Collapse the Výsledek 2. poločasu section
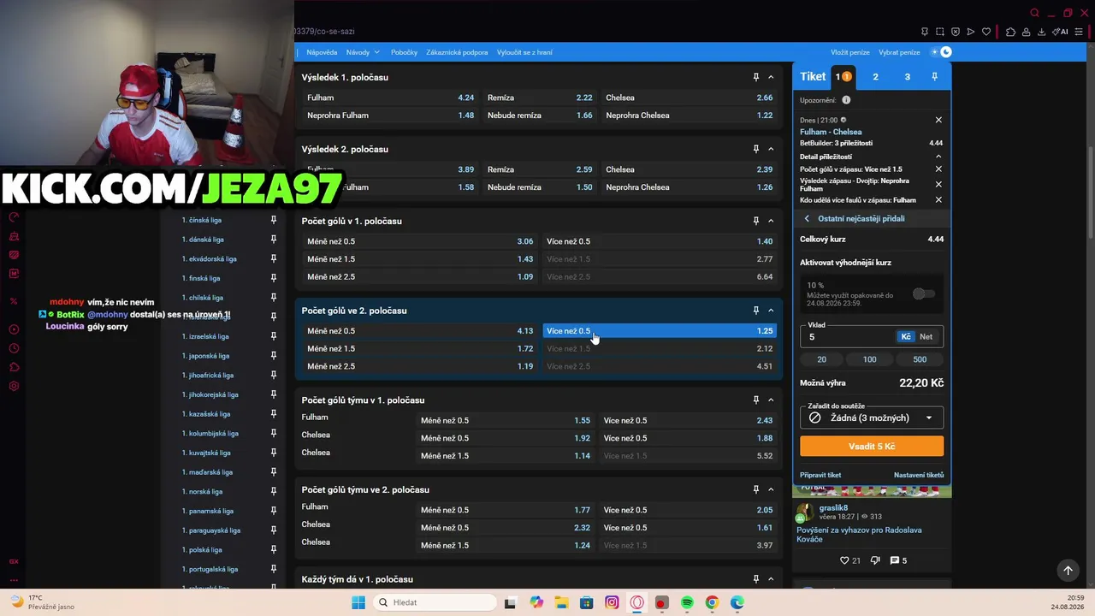 771,149
